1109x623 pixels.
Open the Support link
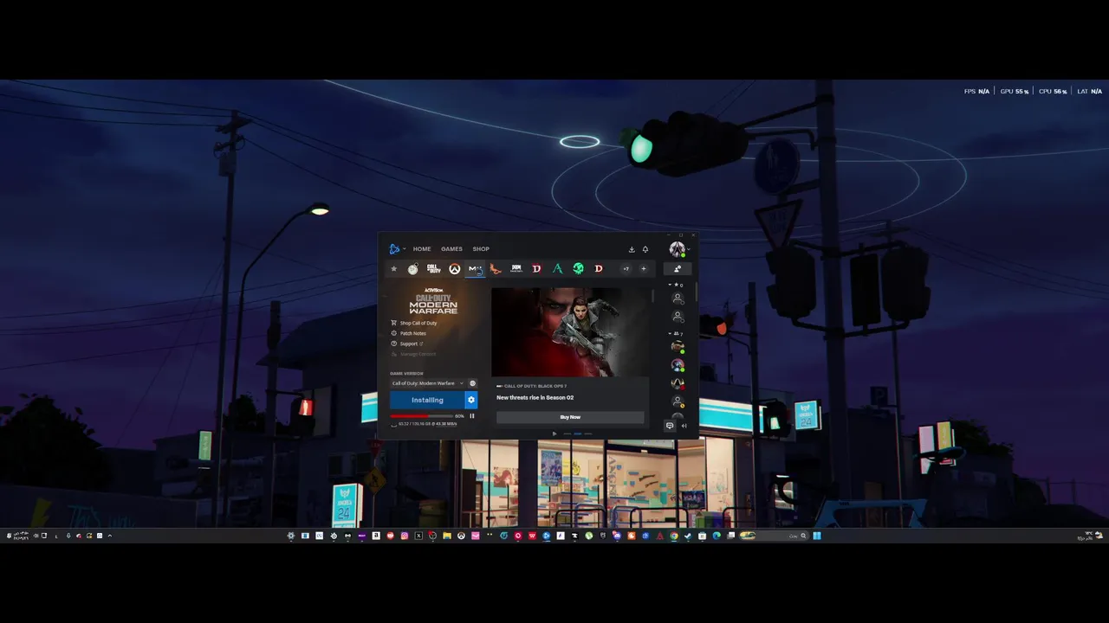[407, 344]
